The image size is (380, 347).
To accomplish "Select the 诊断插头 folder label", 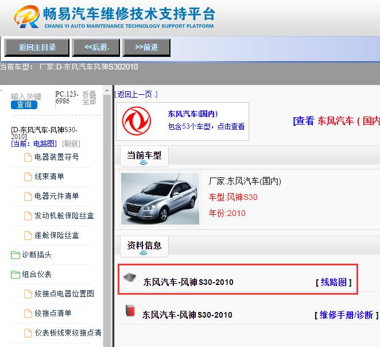I will 37,255.
